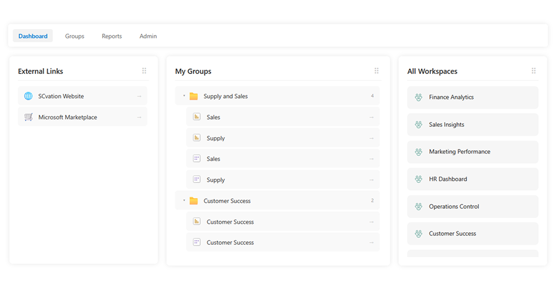The width and height of the screenshot is (557, 291).
Task: Grab the All Workspaces panel drag handle
Action: click(533, 71)
